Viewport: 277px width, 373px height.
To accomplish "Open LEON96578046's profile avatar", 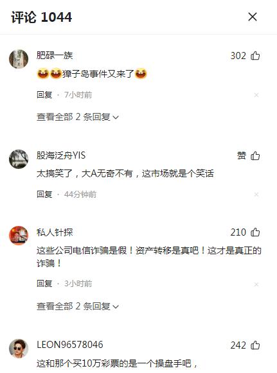I will click(19, 349).
